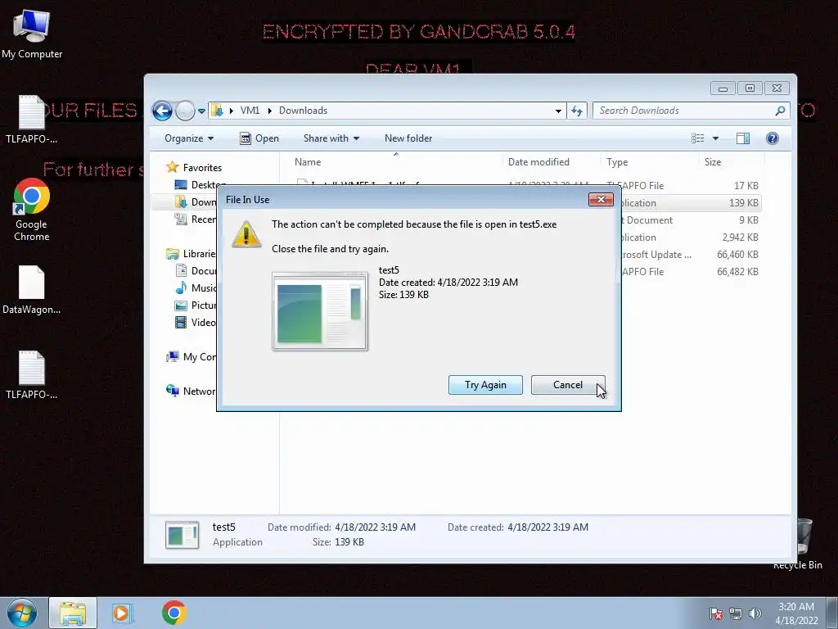This screenshot has height=629, width=838.
Task: Open the Windows Start menu
Action: coord(22,613)
